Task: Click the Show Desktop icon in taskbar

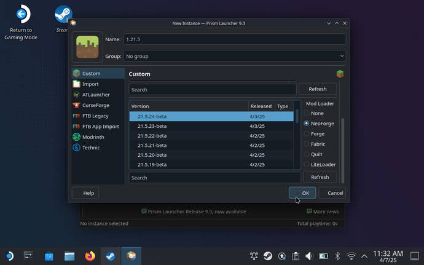Action: tap(415, 256)
